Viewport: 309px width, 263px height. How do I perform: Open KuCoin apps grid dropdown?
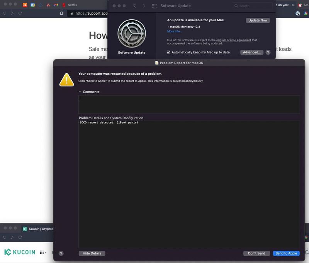click(x=43, y=252)
